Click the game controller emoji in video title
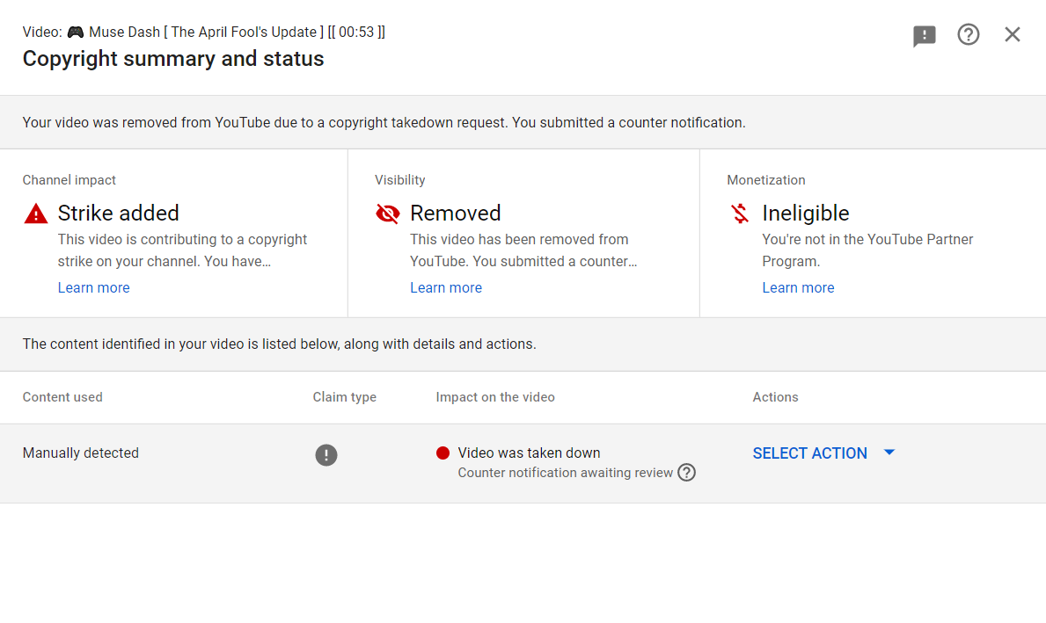 coord(77,33)
